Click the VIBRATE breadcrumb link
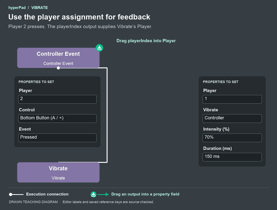Viewport: 277px width, 210px height. click(x=39, y=8)
